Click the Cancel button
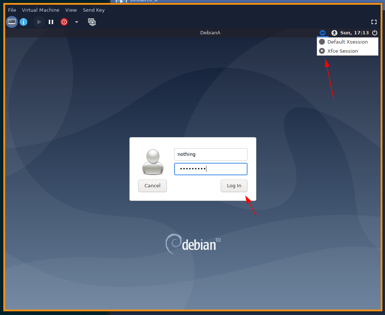Screen dimensions: 385x315 pyautogui.click(x=153, y=185)
